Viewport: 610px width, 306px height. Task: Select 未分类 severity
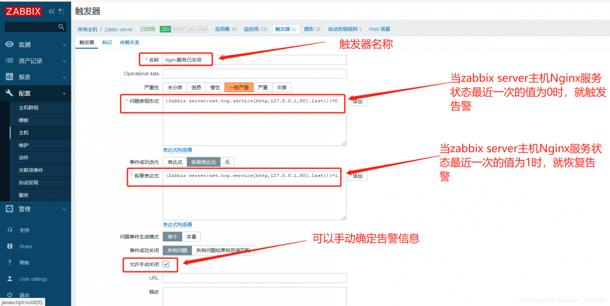click(x=175, y=87)
